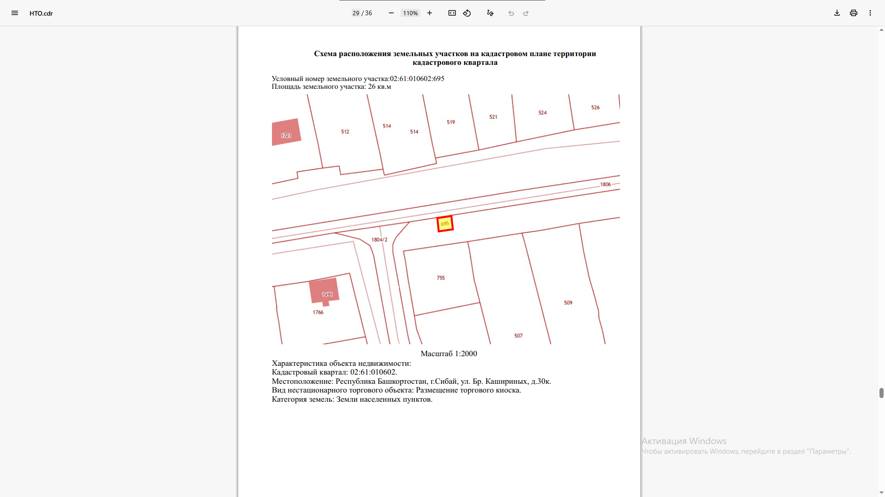
Task: Click the 'Схема расположения земельных участков' heading
Action: (x=455, y=58)
